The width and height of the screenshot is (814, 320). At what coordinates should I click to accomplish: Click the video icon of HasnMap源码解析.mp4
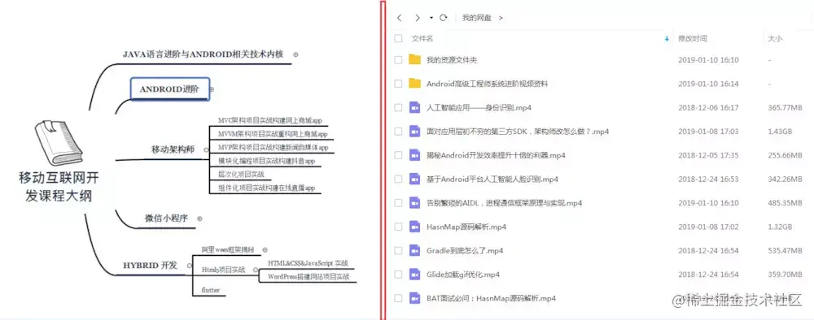tap(414, 227)
